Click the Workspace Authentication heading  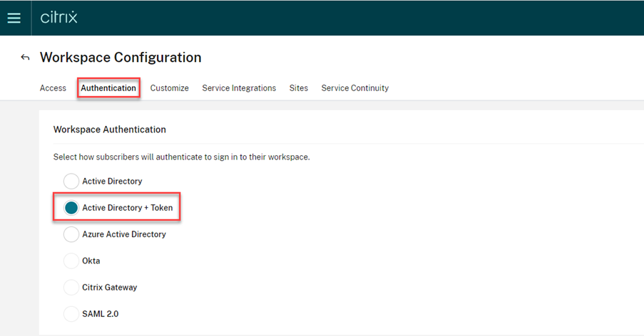click(x=110, y=130)
